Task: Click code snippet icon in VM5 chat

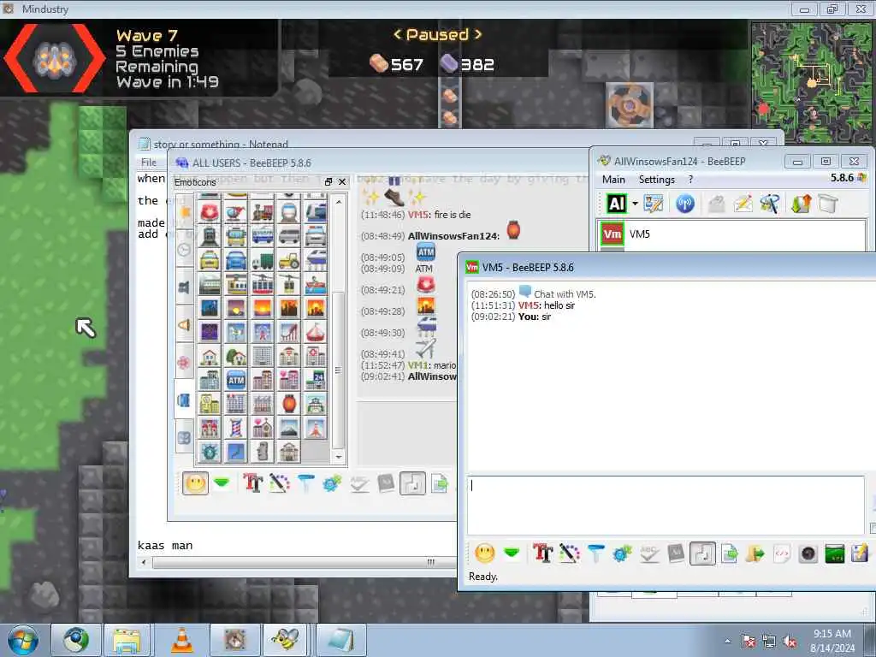Action: [782, 553]
